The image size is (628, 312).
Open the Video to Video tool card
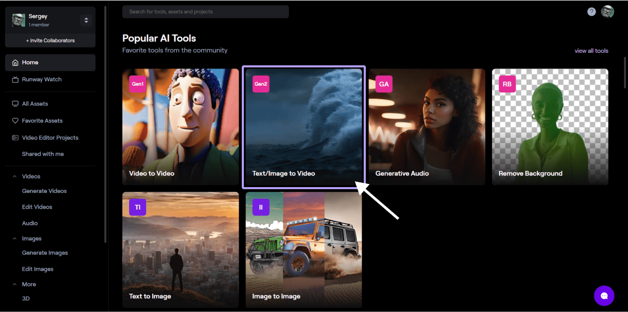click(x=181, y=126)
